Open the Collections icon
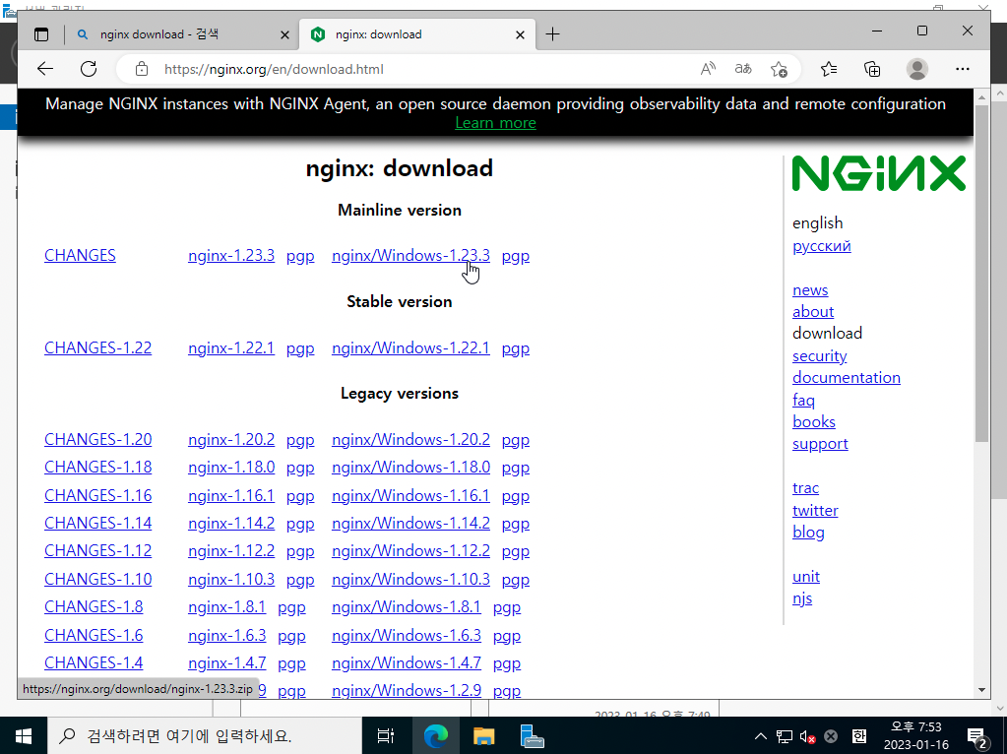 coord(872,69)
